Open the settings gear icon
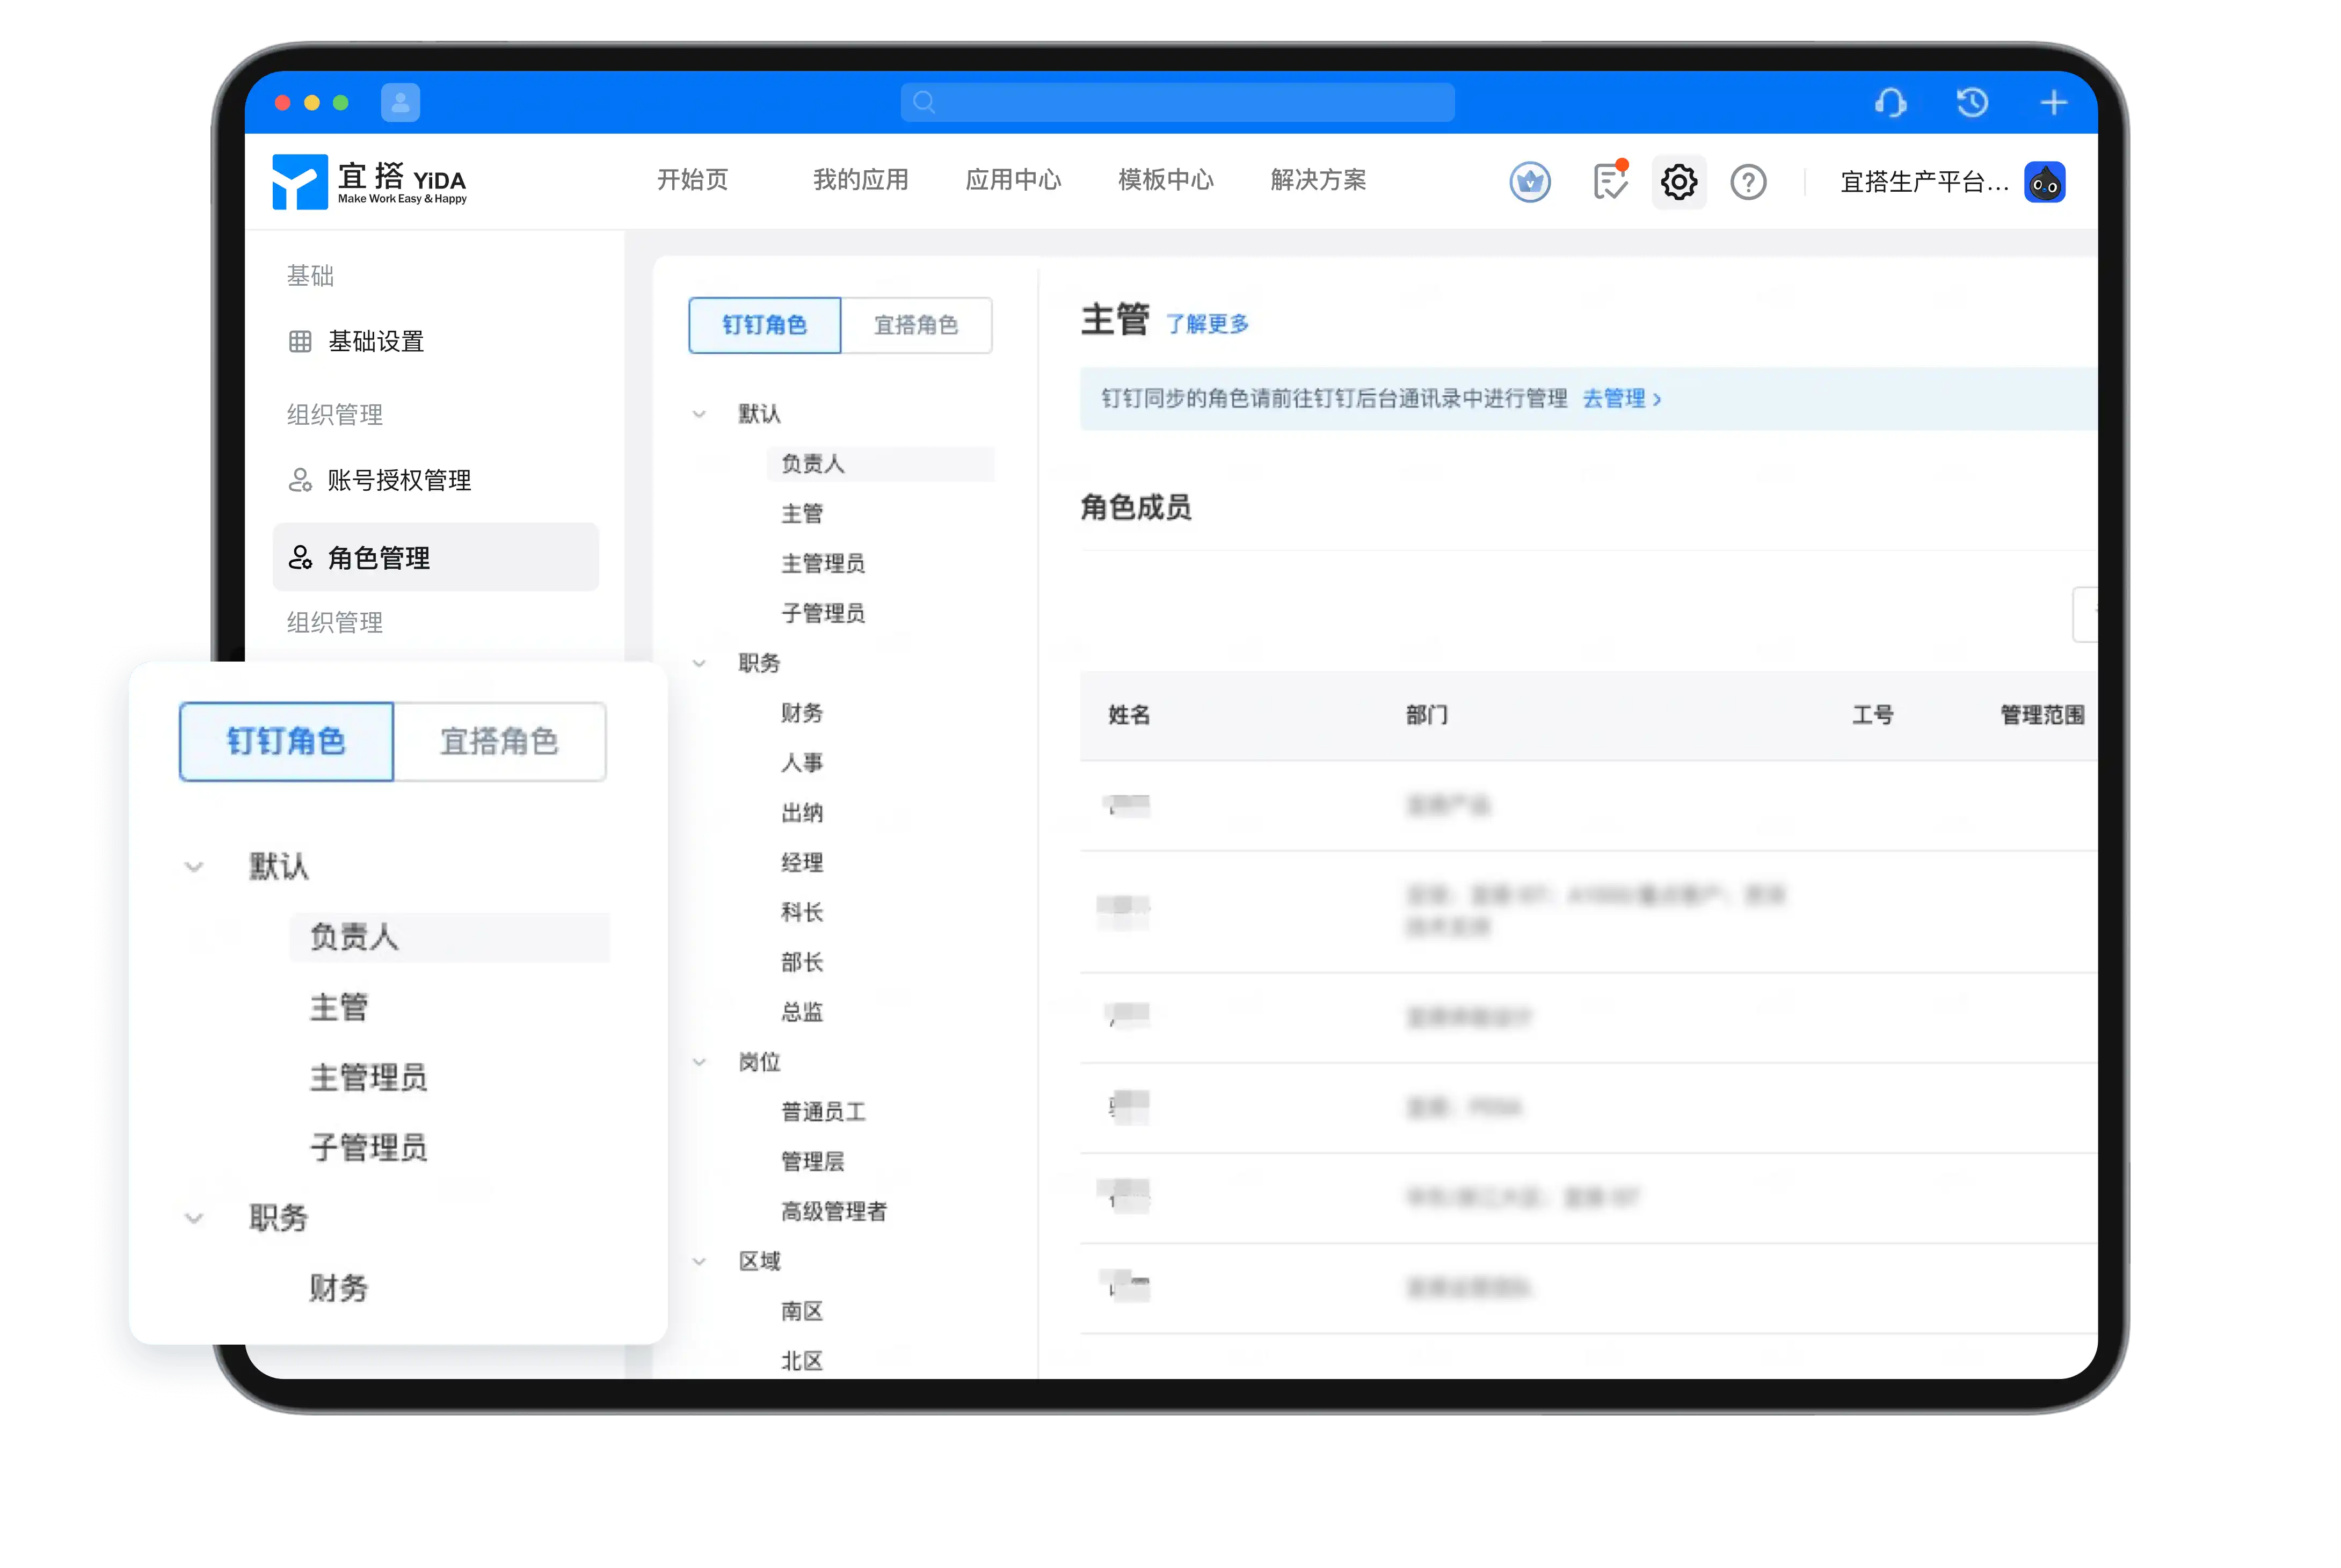Viewport: 2341px width, 1568px height. pyautogui.click(x=1680, y=182)
